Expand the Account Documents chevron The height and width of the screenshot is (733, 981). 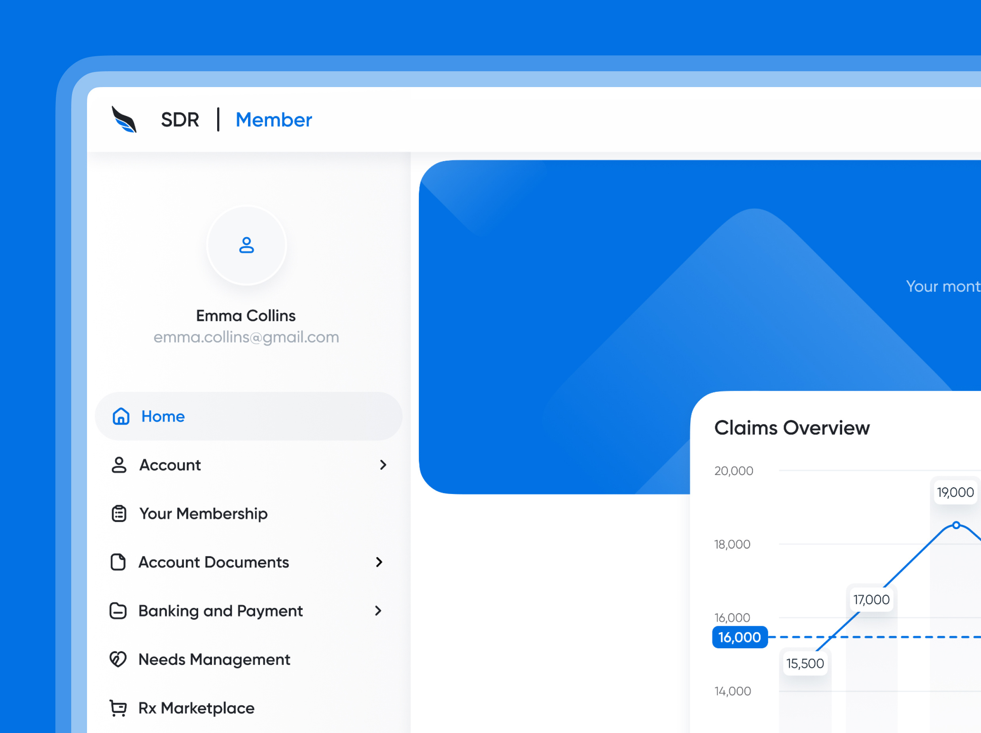pos(379,562)
